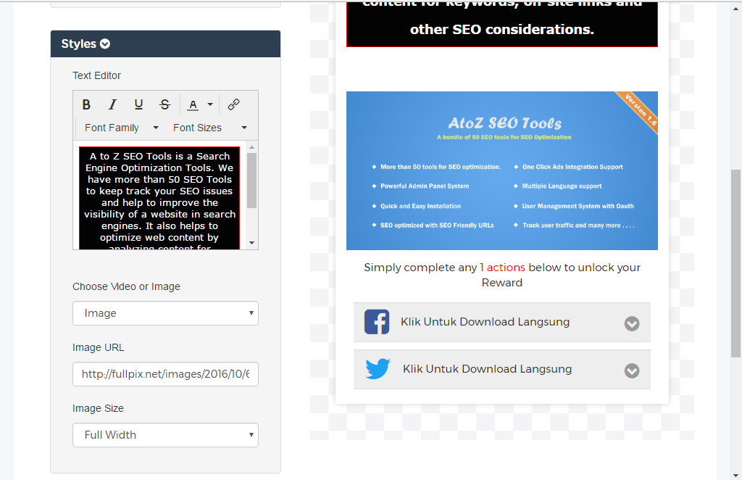Open the Font Sizes dropdown
Viewport: 742px width, 480px height.
[209, 128]
